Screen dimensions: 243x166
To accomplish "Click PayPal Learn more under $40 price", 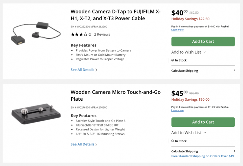I will [177, 30].
